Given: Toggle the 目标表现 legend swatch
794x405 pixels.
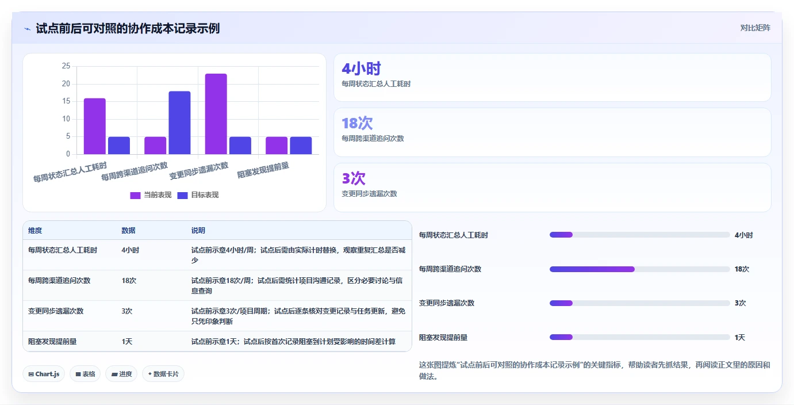Looking at the screenshot, I should coord(182,195).
